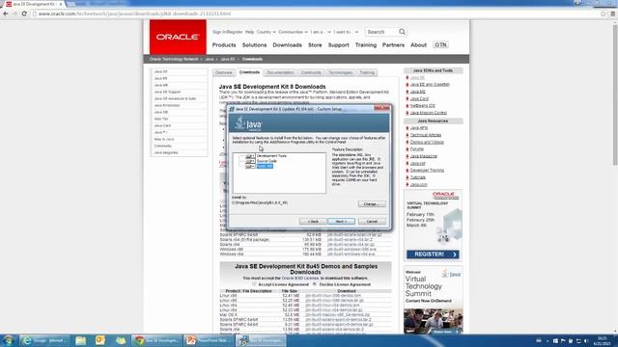Open the File Explorer taskbar icon
The image size is (618, 347).
[x=81, y=340]
